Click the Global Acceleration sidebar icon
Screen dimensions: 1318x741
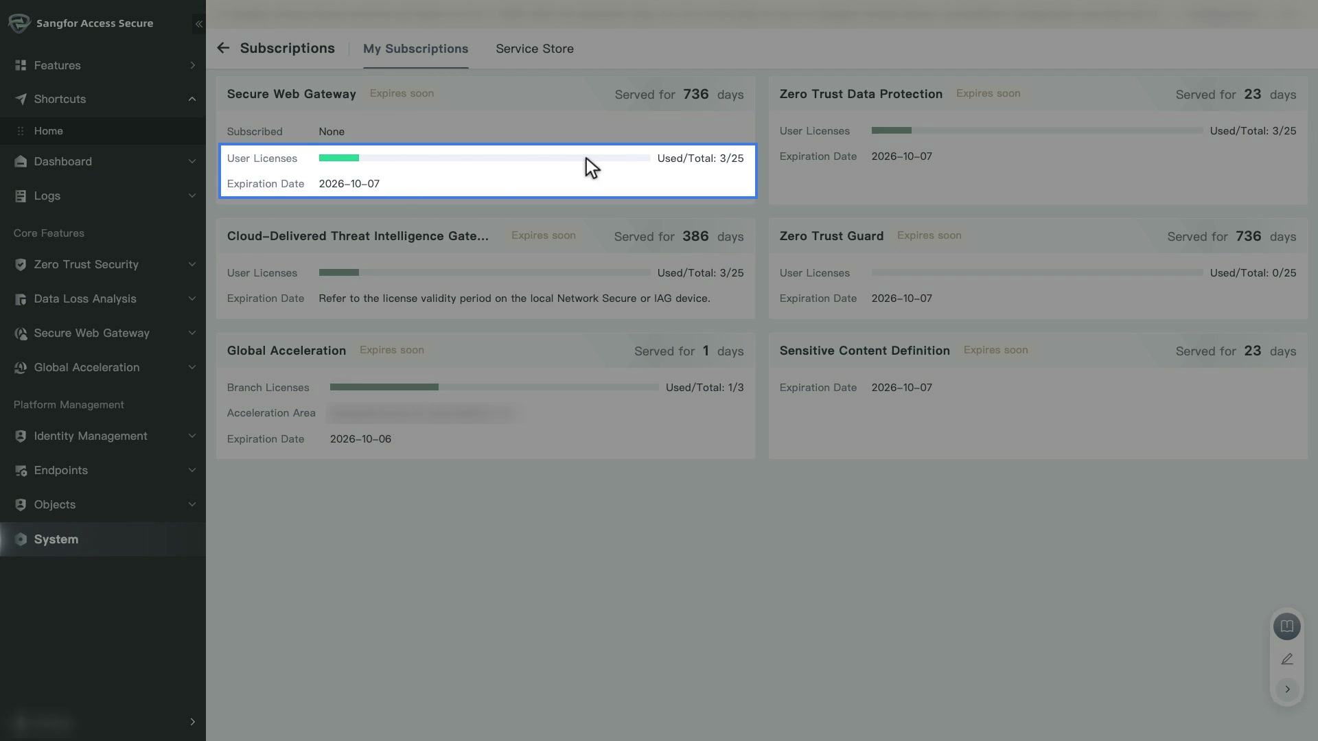21,367
